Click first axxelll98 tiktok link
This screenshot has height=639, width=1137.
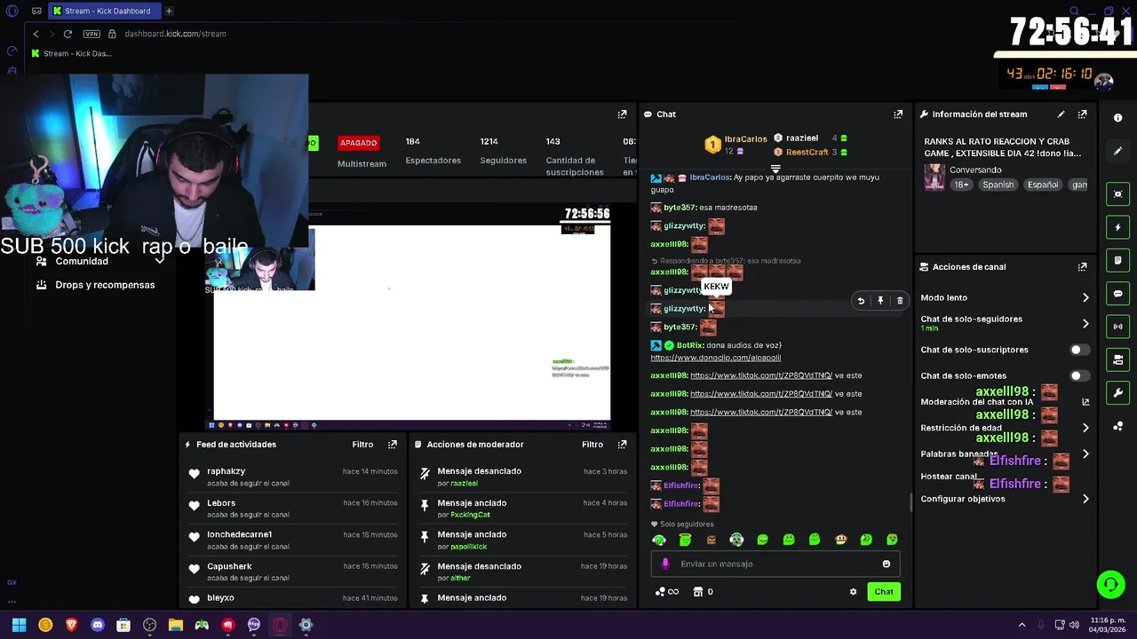pyautogui.click(x=761, y=375)
